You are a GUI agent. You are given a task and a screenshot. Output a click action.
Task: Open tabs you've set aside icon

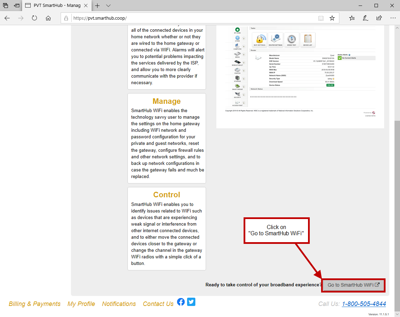(6, 6)
